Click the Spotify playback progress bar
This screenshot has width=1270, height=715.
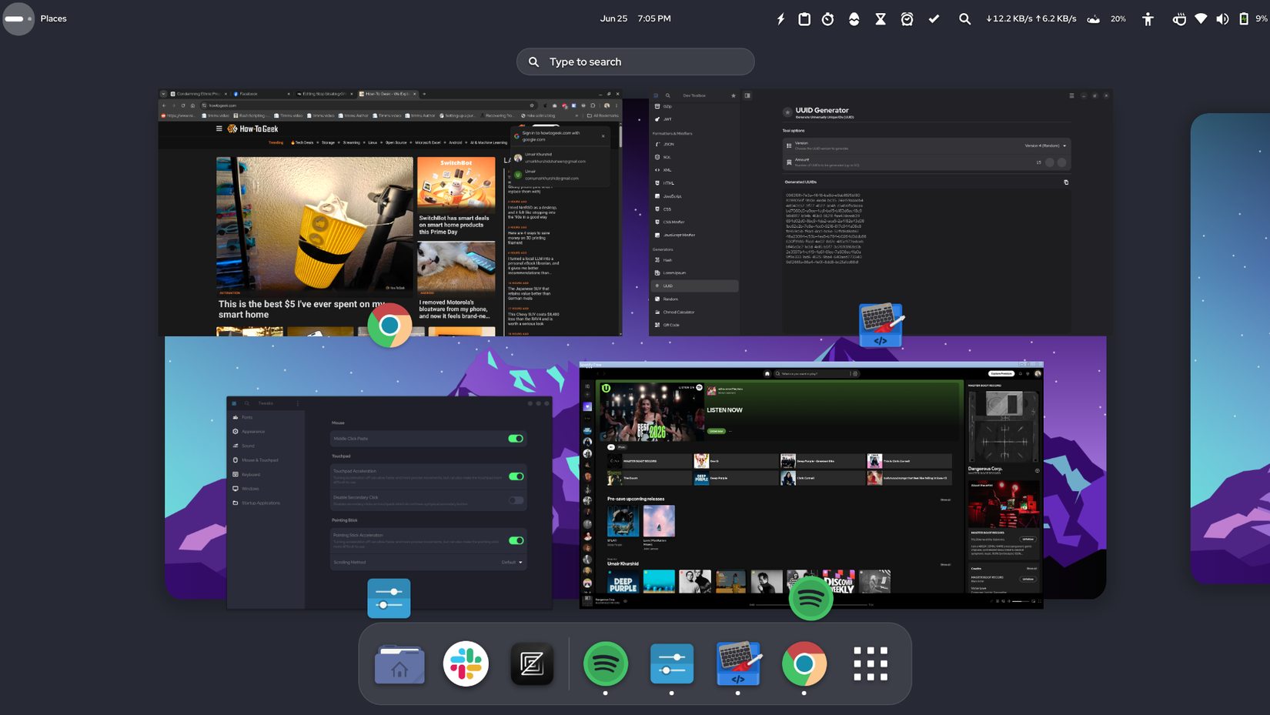[810, 605]
